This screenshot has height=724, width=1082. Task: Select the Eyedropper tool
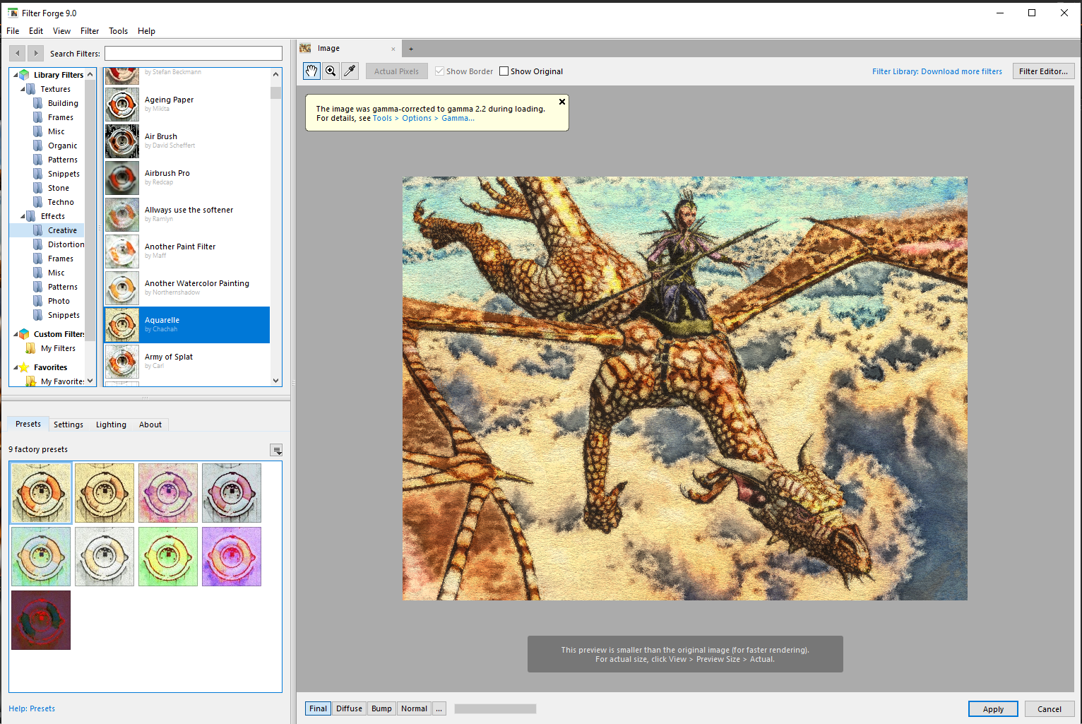(x=350, y=71)
